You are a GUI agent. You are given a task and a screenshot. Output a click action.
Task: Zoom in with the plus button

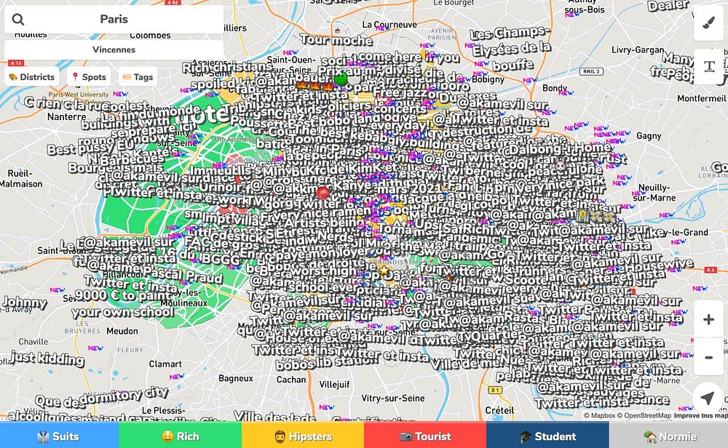tap(708, 319)
